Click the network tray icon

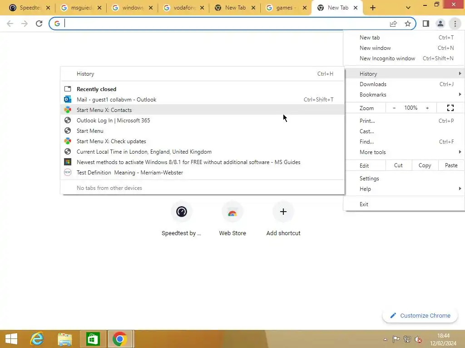407,339
